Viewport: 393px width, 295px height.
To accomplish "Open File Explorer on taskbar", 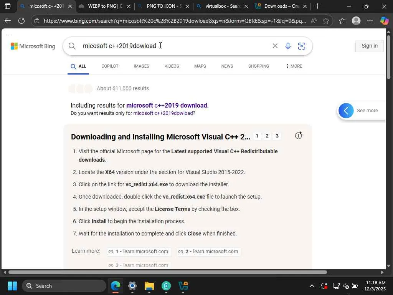I will click(x=149, y=286).
